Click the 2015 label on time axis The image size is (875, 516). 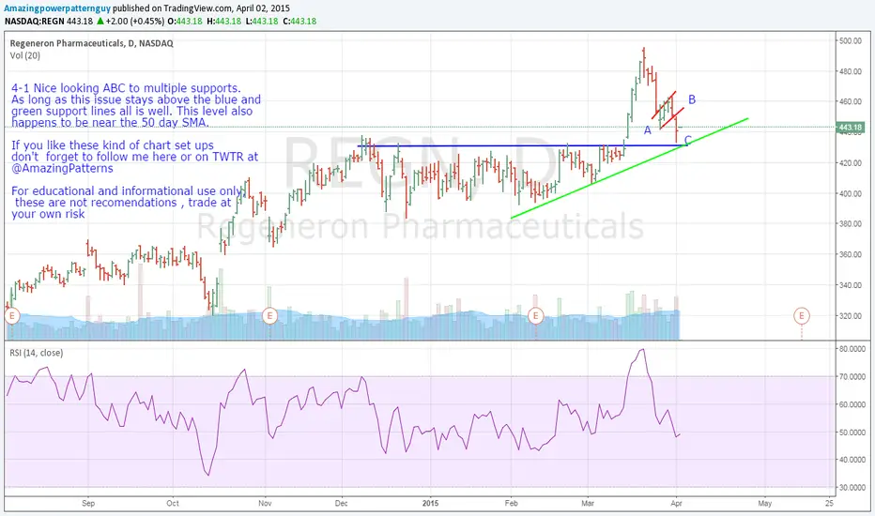(430, 503)
